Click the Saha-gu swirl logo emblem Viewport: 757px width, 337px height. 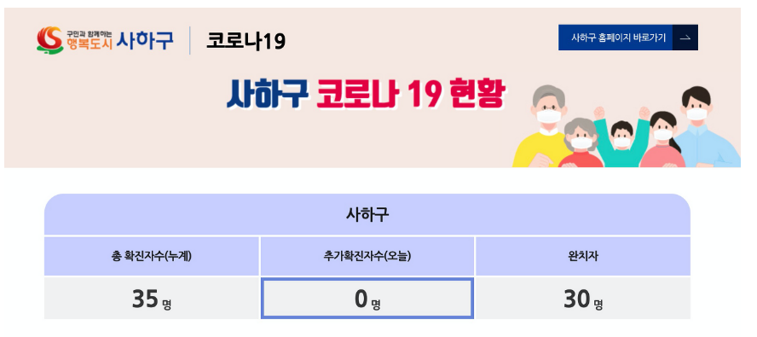click(x=49, y=40)
